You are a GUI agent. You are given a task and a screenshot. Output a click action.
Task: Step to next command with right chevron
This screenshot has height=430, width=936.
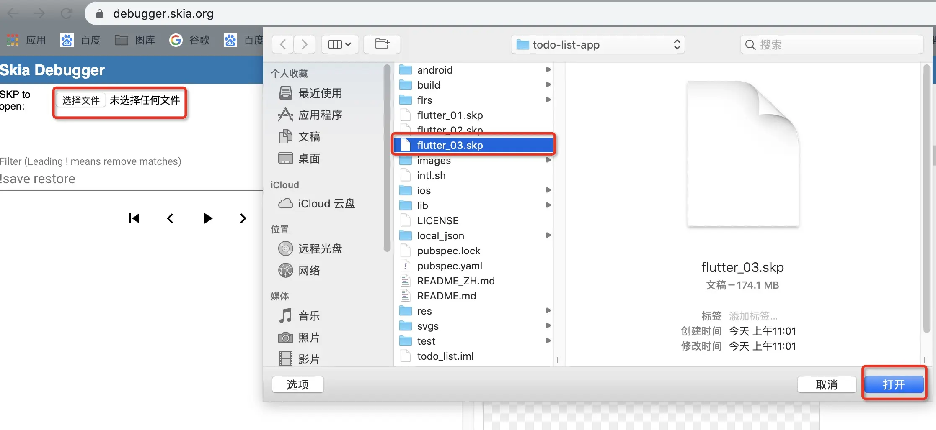(x=243, y=218)
